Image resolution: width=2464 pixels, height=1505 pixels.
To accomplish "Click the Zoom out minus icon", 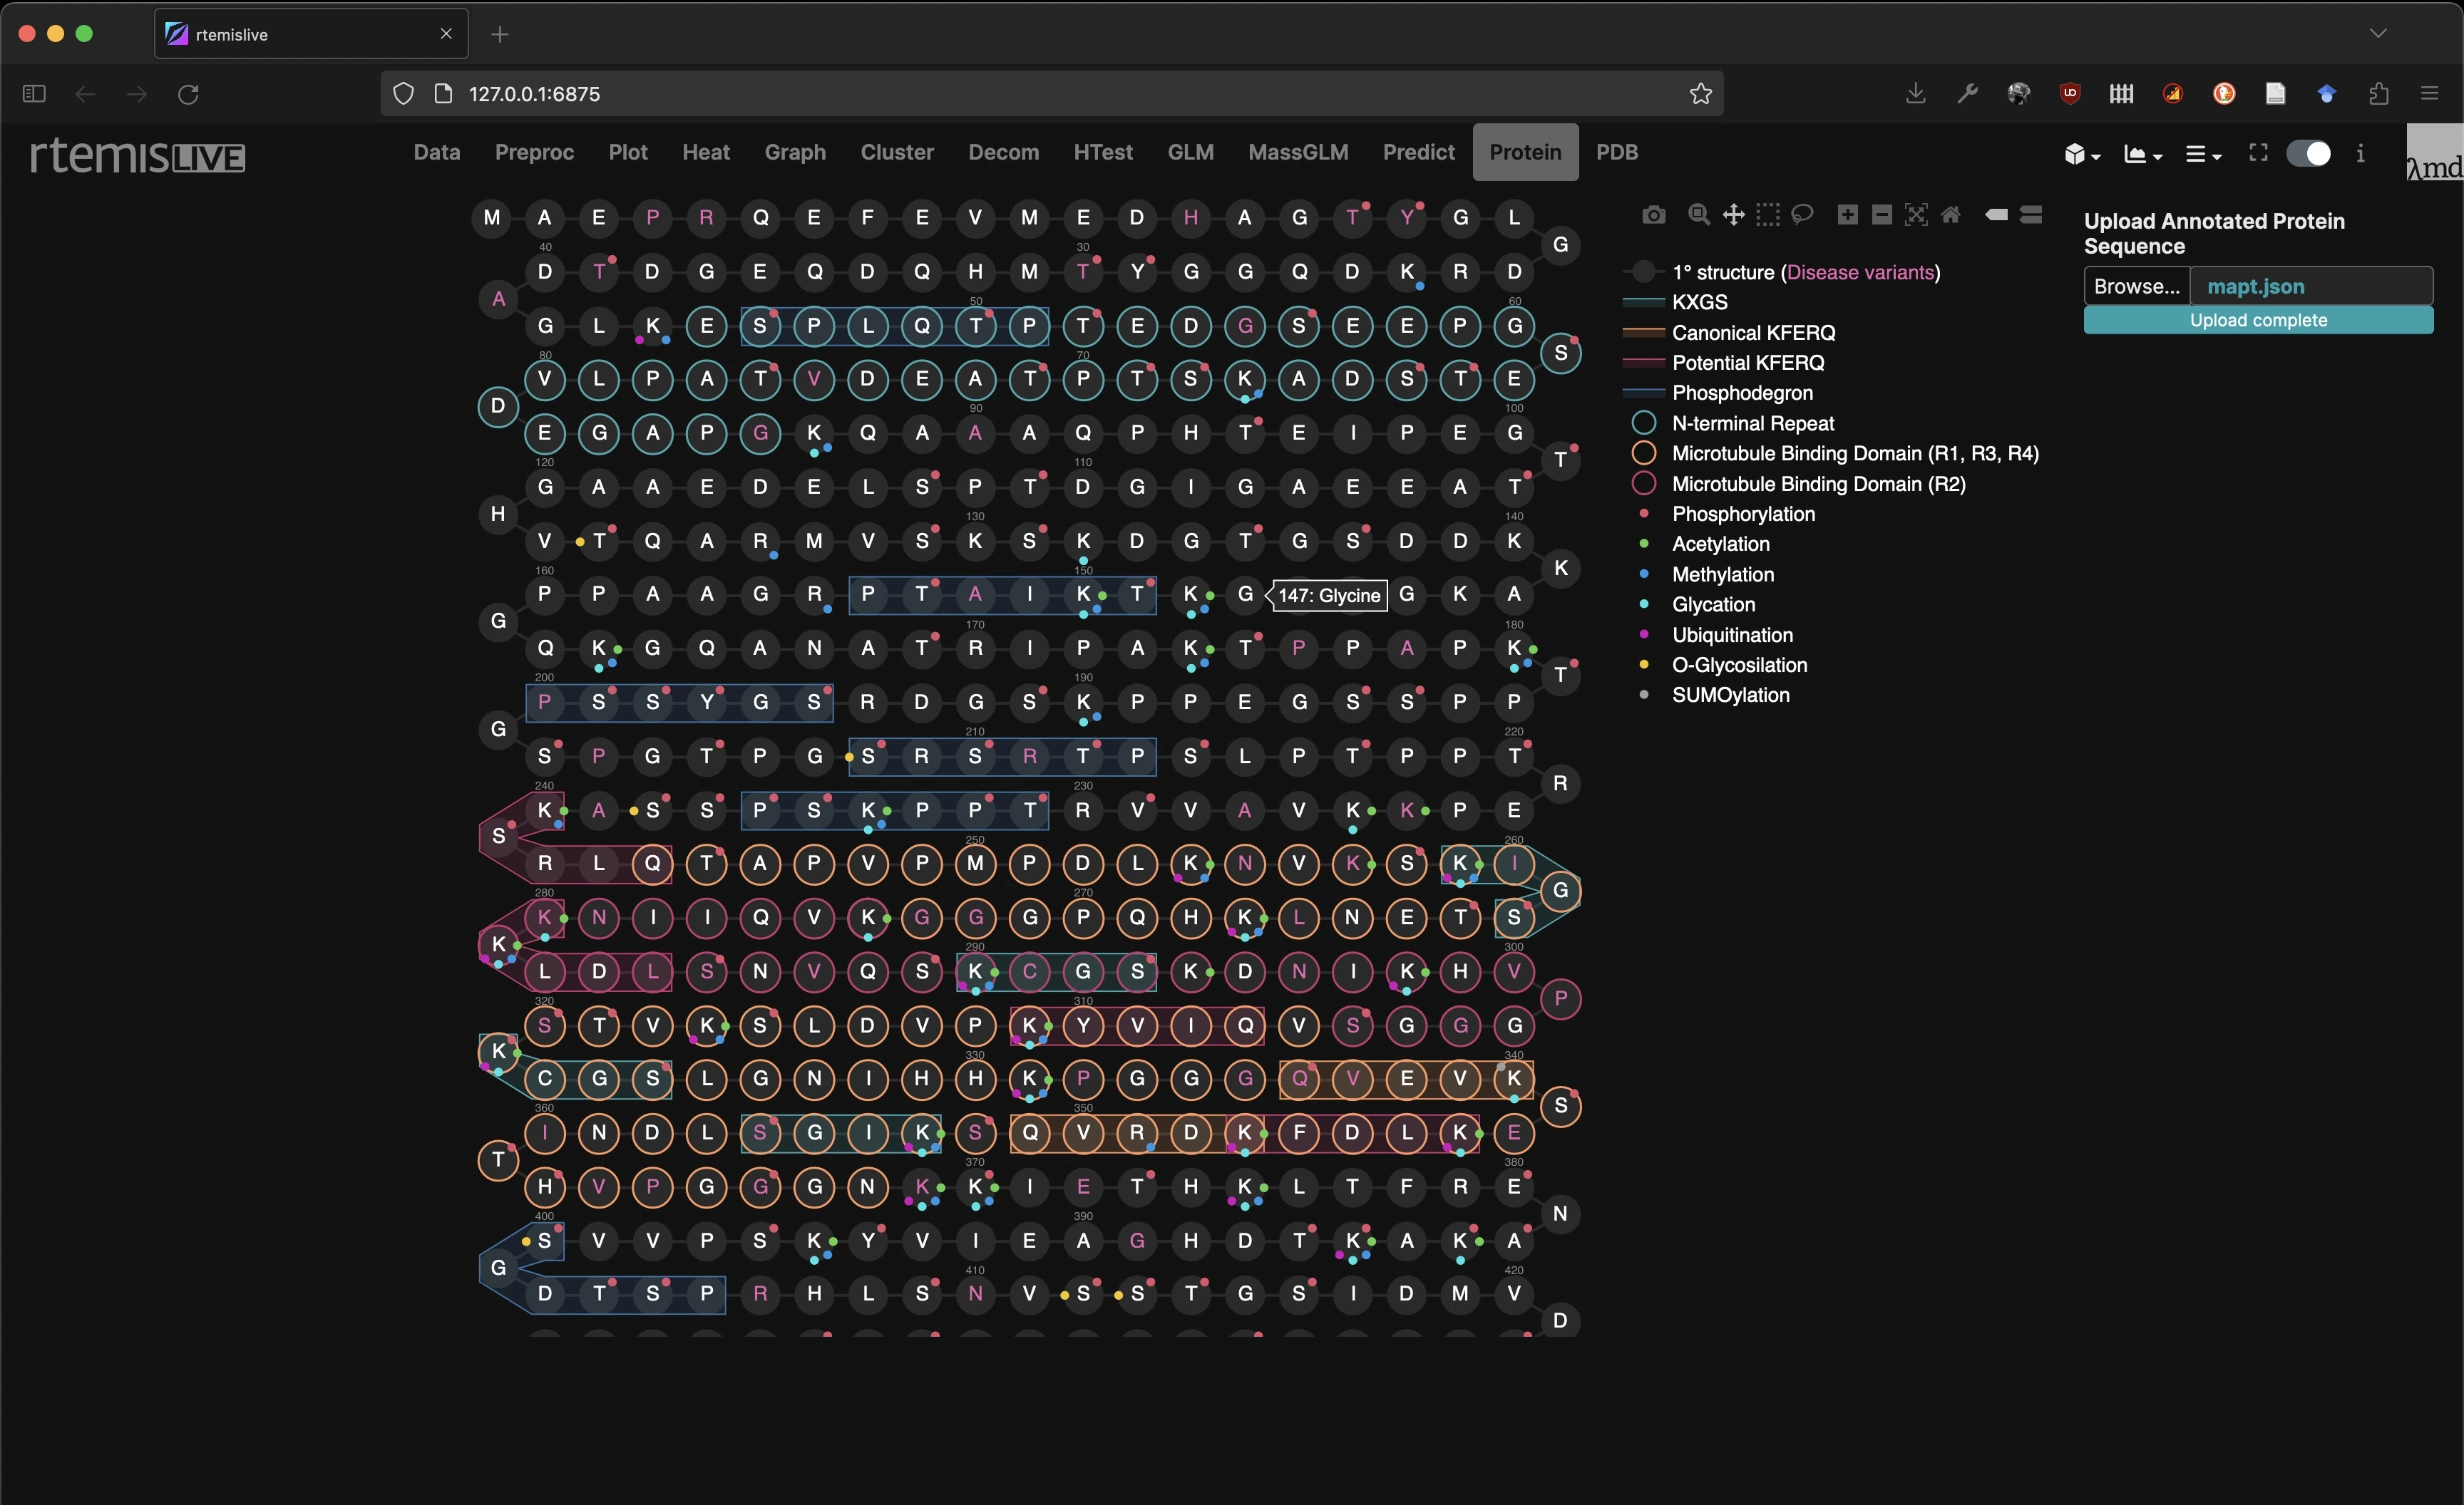I will pyautogui.click(x=1882, y=215).
